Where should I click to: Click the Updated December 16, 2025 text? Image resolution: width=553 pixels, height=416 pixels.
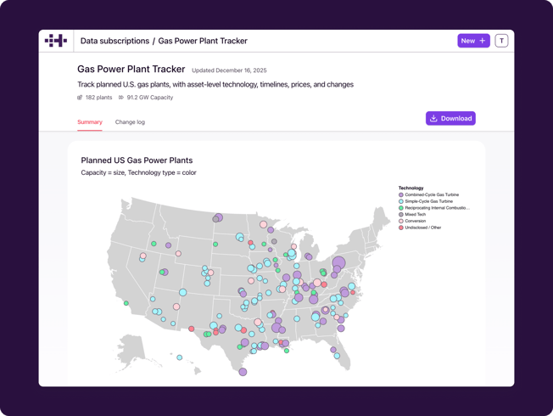229,70
